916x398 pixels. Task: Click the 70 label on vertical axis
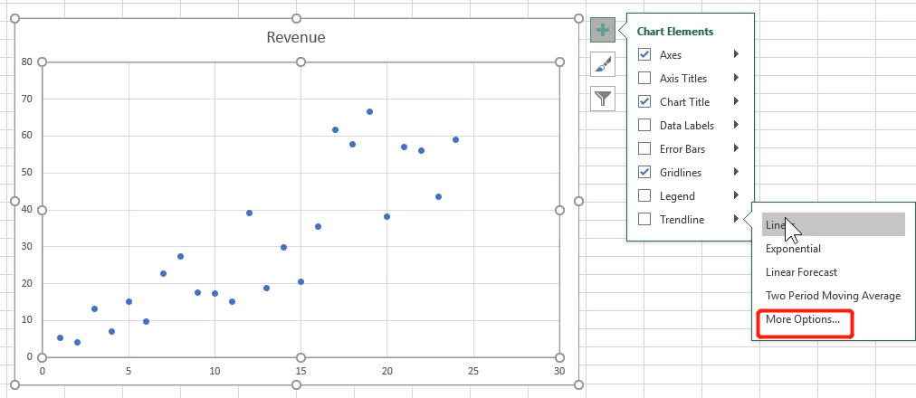(x=27, y=99)
